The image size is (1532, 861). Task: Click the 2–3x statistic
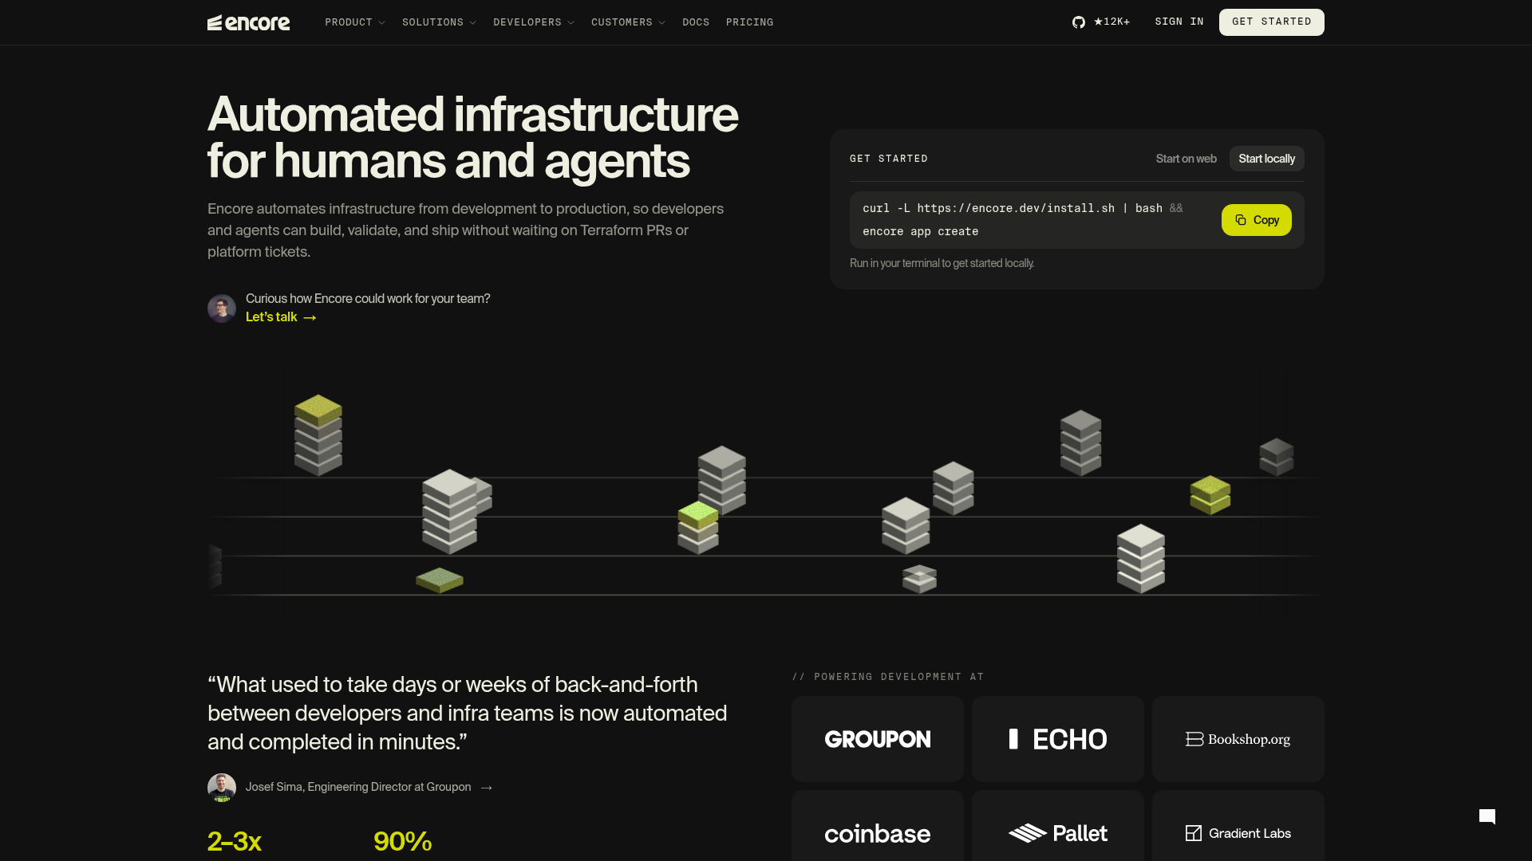tap(235, 842)
